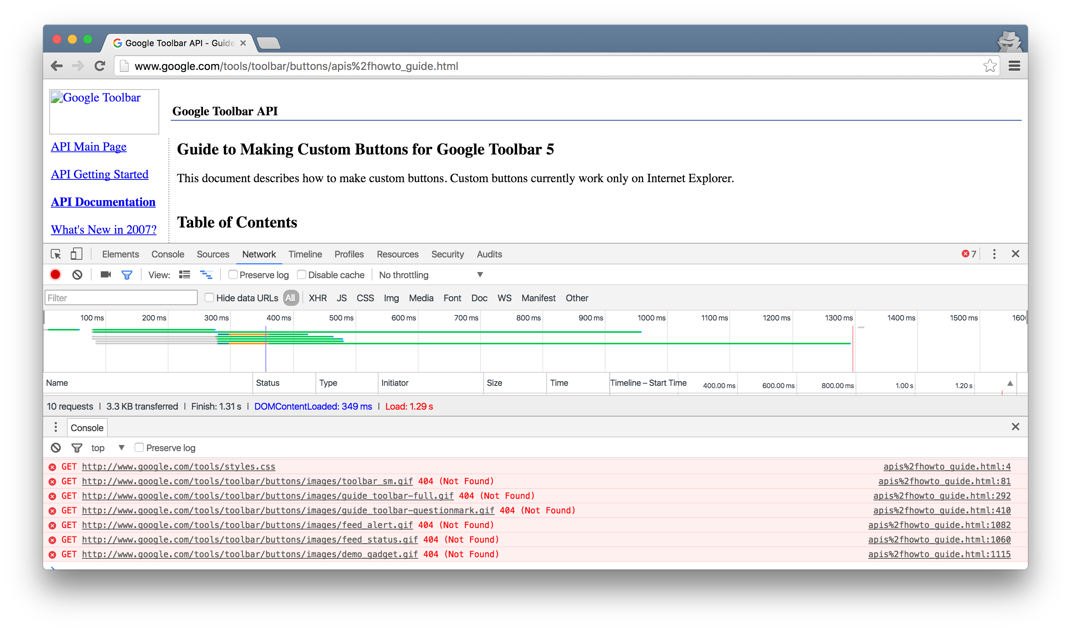Clear the network log icon
Viewport: 1071px width, 631px height.
[x=77, y=275]
